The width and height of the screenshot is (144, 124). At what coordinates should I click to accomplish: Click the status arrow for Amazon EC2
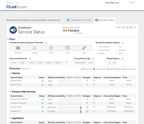[x=43, y=107]
